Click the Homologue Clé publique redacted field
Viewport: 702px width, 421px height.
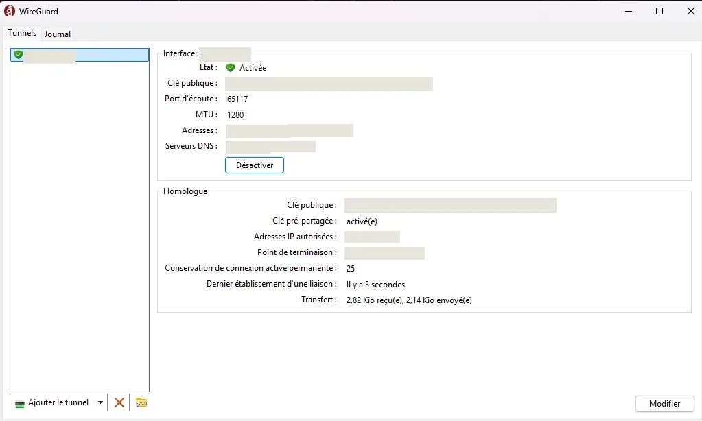[x=450, y=205]
